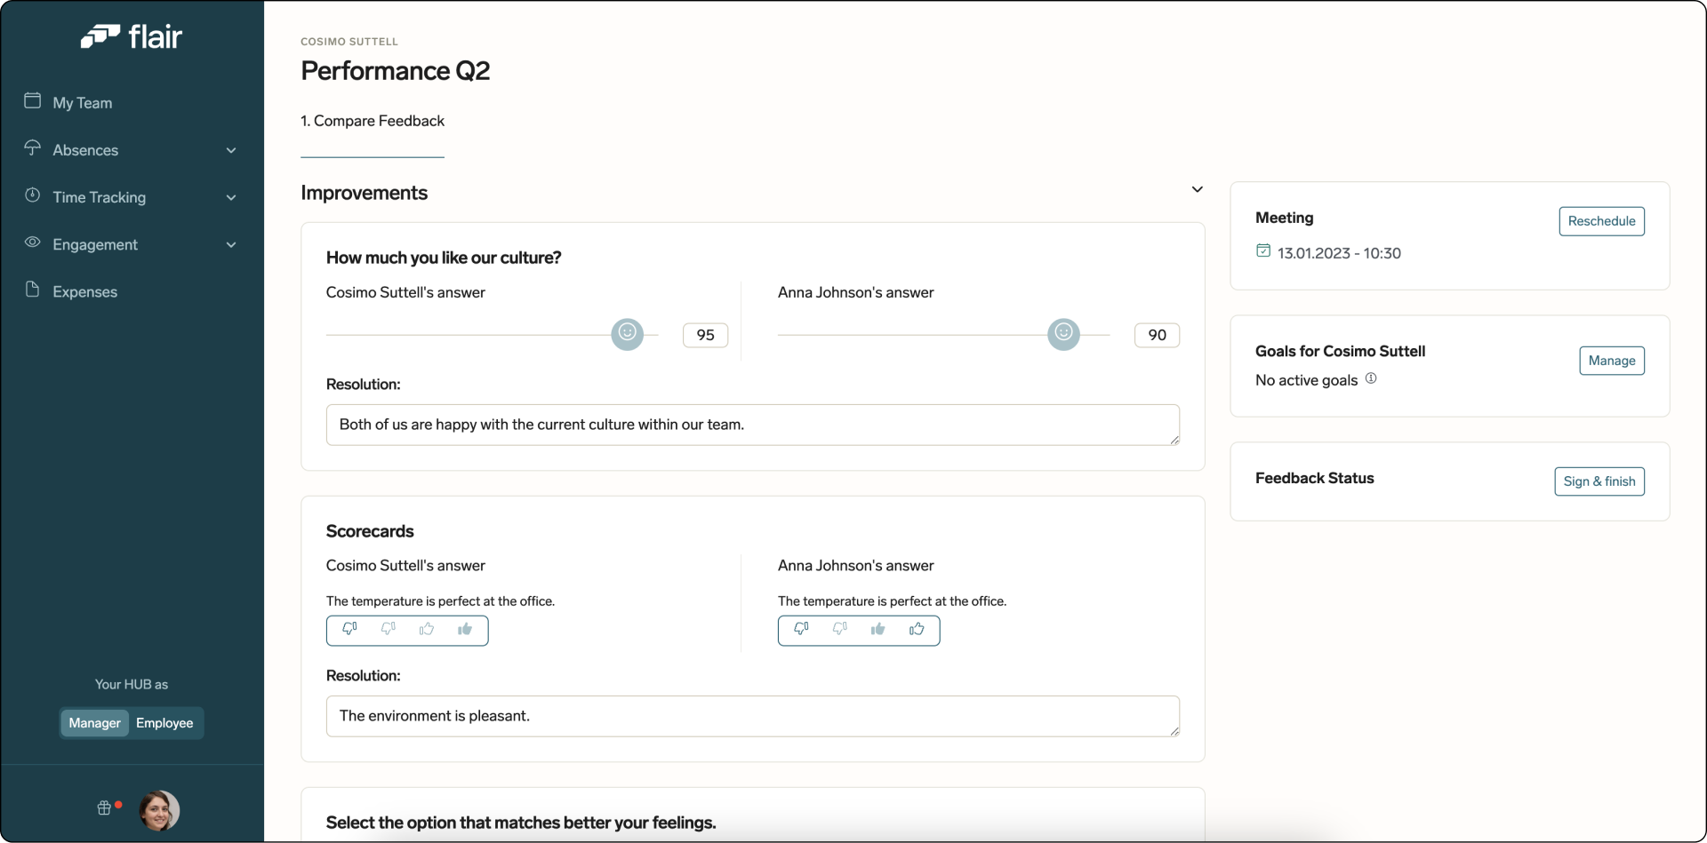Image resolution: width=1707 pixels, height=843 pixels.
Task: Collapse the Improvements section
Action: click(x=1197, y=188)
